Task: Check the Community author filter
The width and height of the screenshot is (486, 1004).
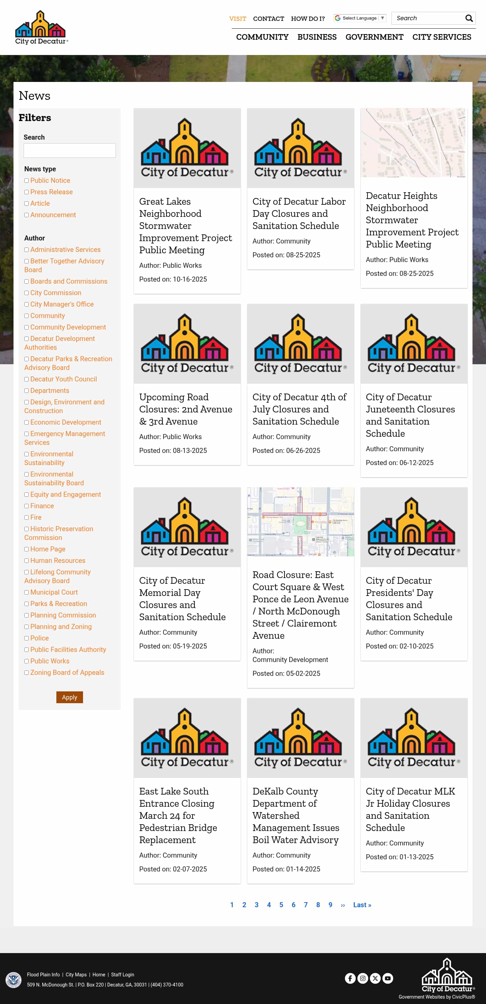Action: (27, 316)
